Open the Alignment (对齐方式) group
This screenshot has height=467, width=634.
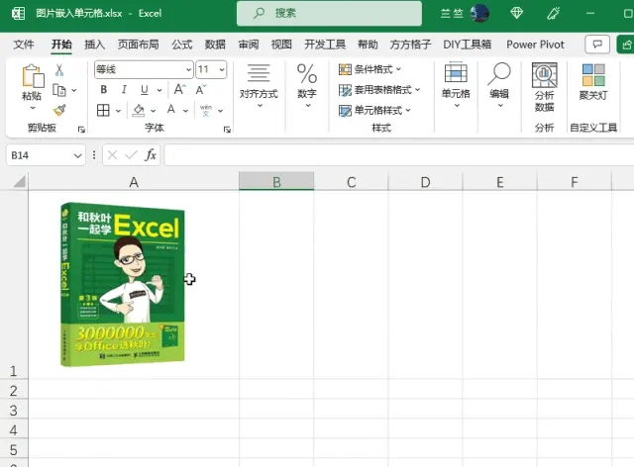click(259, 86)
